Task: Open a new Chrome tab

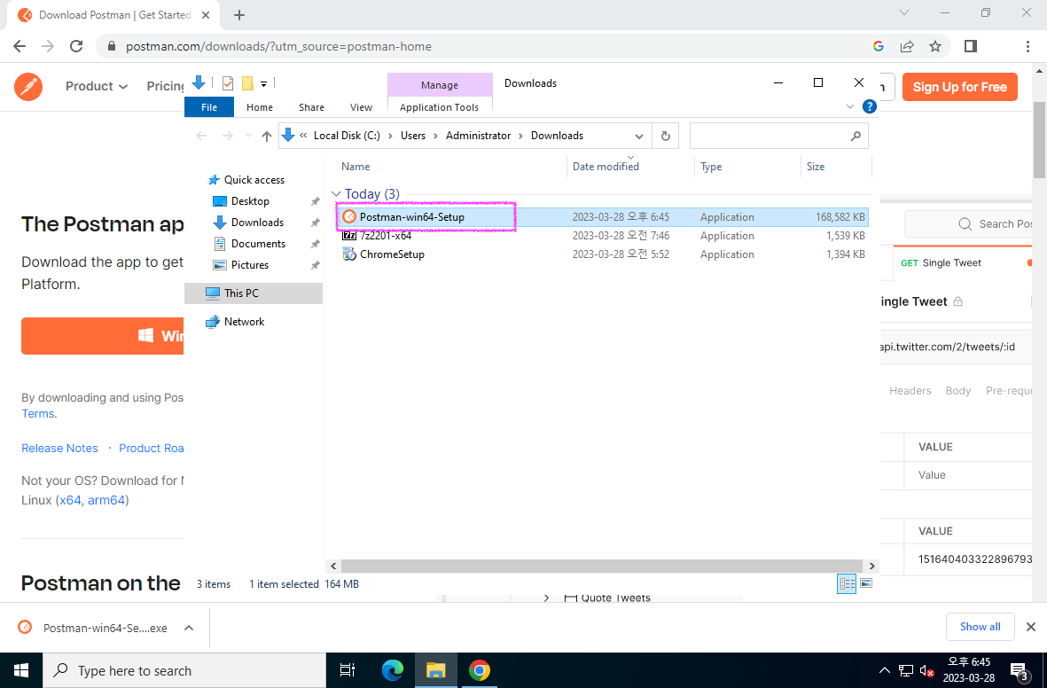Action: (x=239, y=15)
